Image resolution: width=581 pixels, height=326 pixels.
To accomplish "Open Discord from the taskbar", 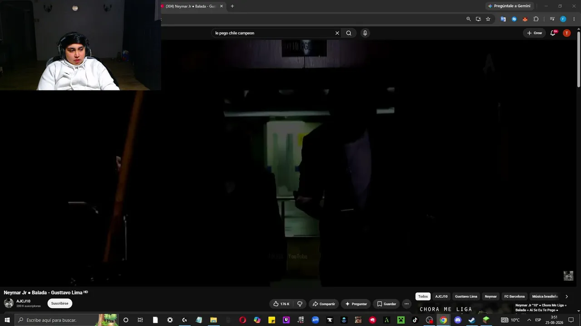I will (458, 320).
